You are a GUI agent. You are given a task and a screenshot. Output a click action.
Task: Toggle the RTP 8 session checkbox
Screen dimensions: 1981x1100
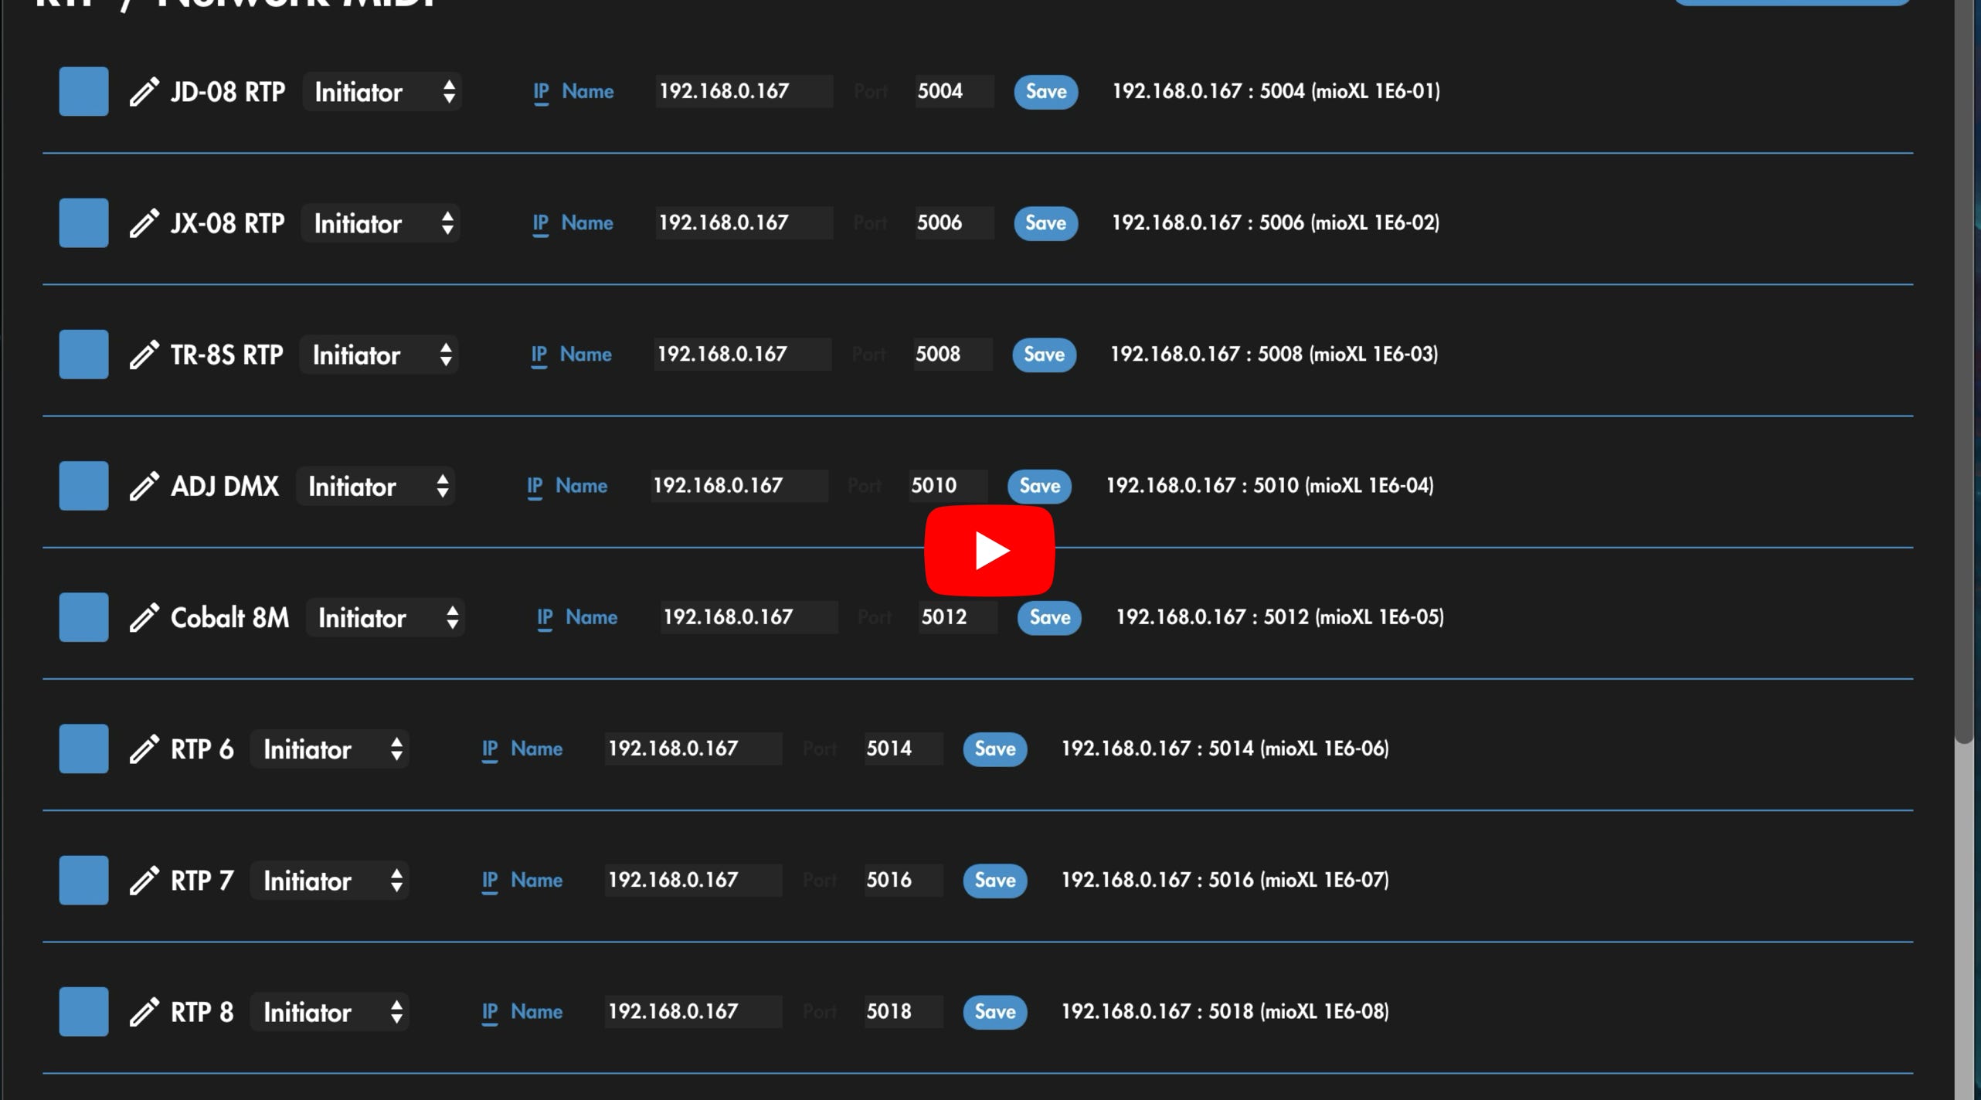[83, 1010]
